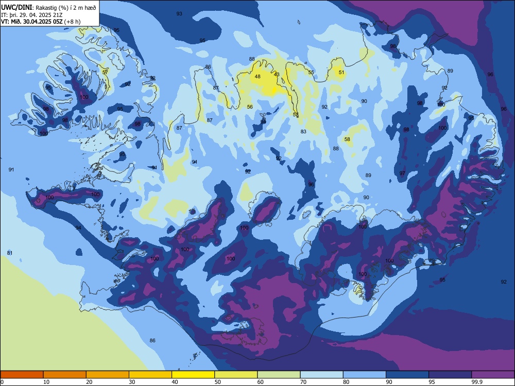
Task: Click the '93' value over the northern sea
Action: pos(179,14)
